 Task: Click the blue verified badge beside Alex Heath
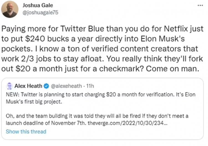pos(46,86)
